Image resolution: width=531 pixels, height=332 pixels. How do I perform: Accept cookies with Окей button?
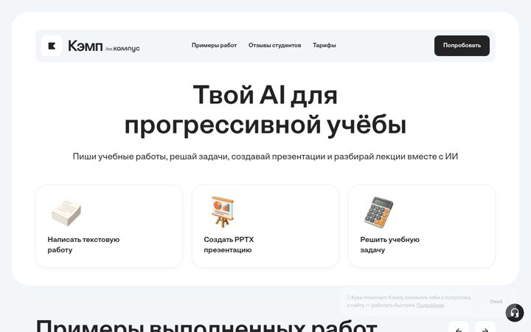point(496,301)
